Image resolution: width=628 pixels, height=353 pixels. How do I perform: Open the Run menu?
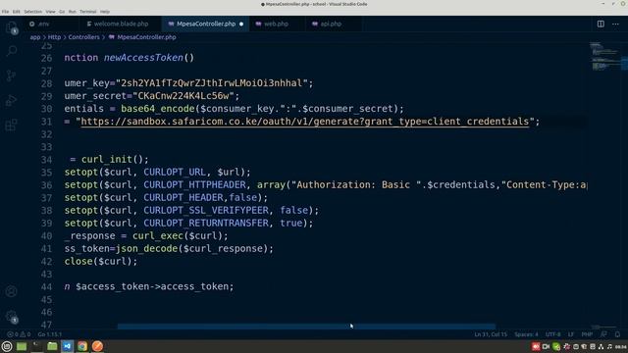click(x=72, y=12)
